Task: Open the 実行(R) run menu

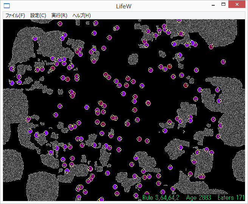Action: 59,16
